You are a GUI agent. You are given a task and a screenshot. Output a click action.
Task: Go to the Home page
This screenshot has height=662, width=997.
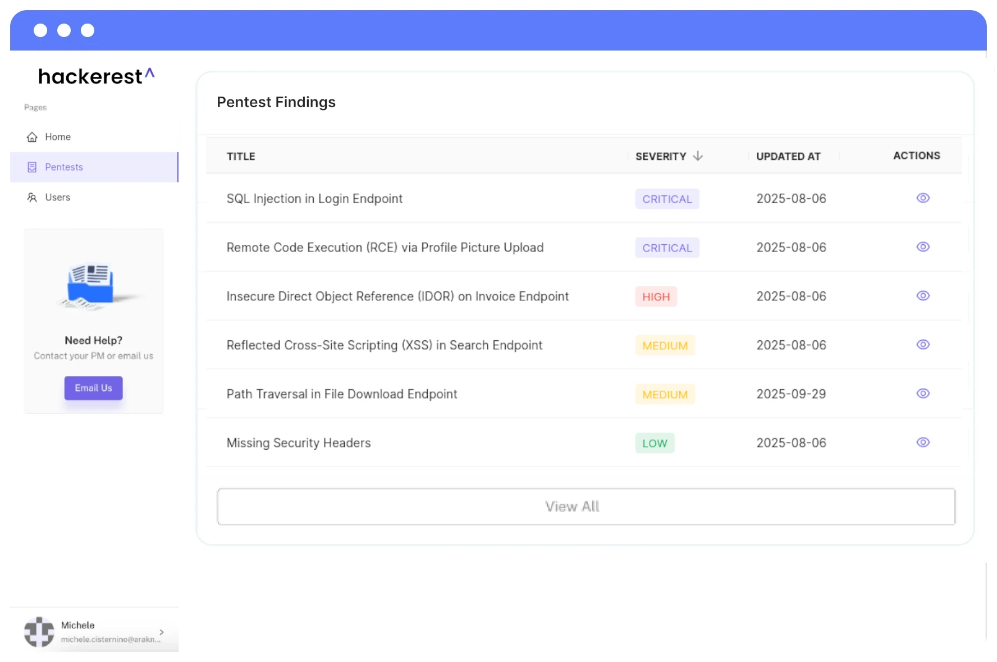pos(58,137)
